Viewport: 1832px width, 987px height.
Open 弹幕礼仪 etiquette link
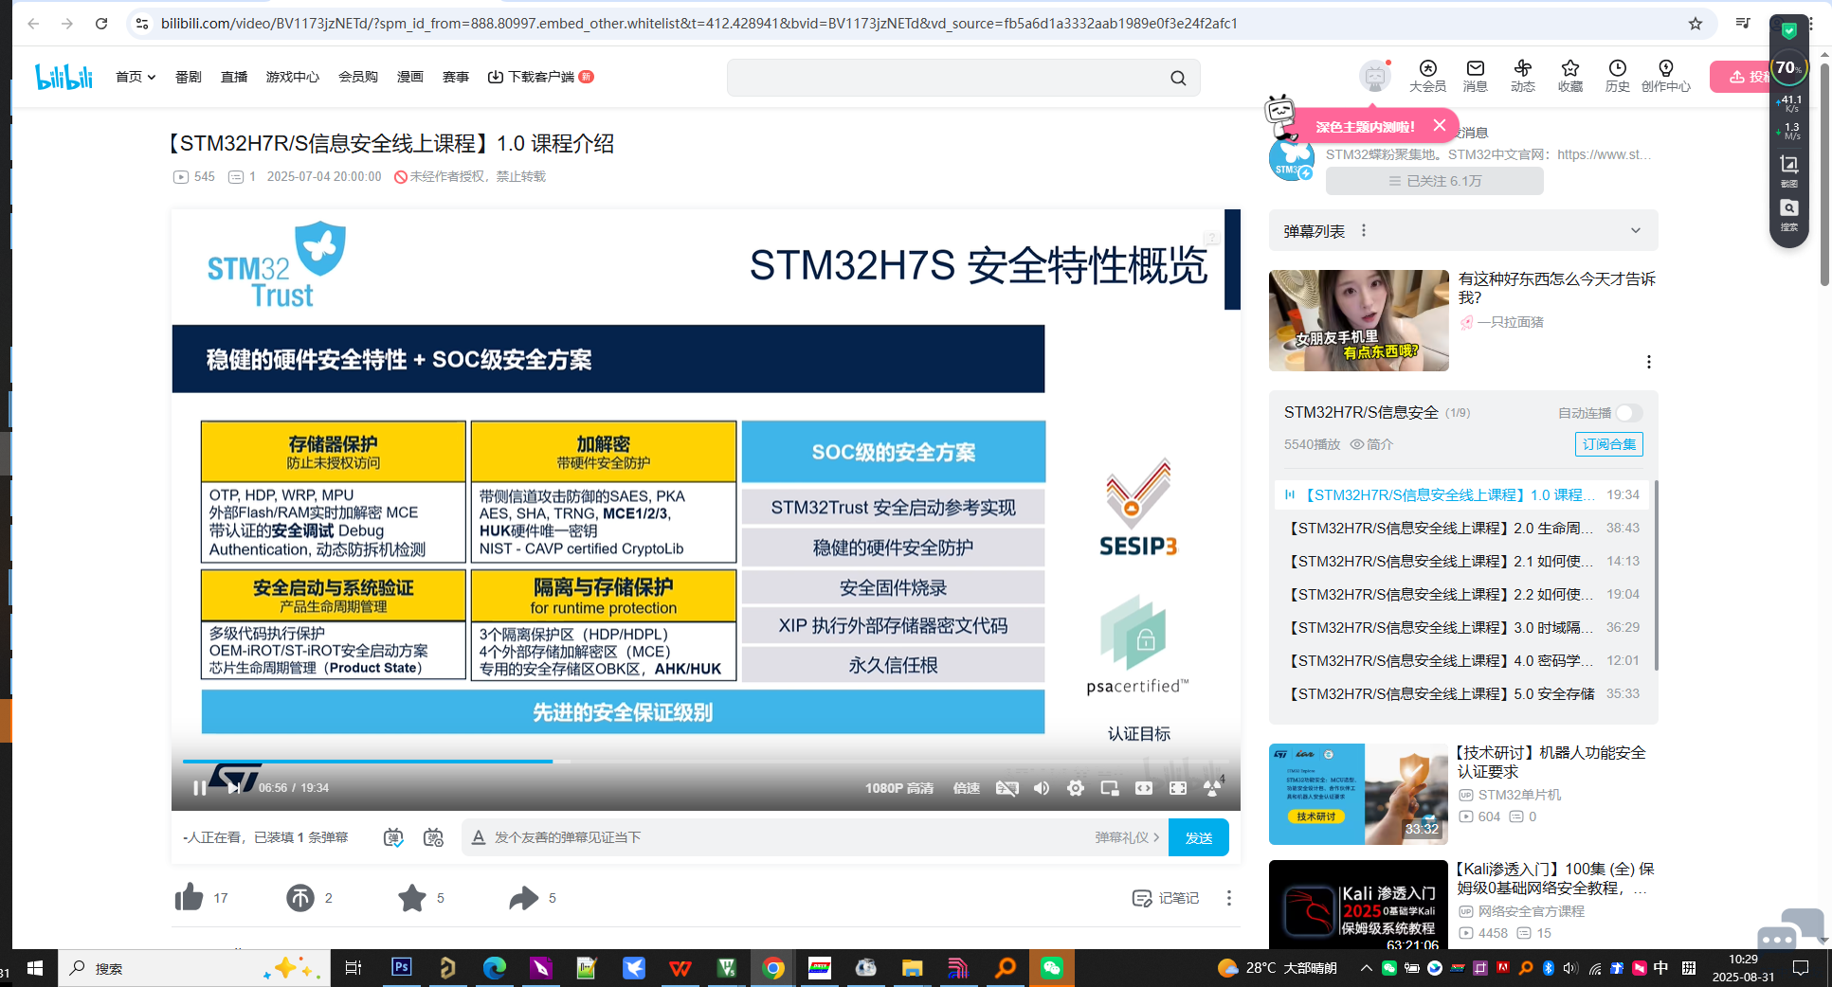pos(1127,837)
